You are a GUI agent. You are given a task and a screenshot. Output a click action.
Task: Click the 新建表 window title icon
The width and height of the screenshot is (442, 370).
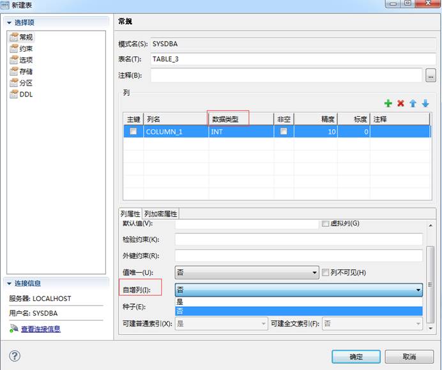pos(5,5)
